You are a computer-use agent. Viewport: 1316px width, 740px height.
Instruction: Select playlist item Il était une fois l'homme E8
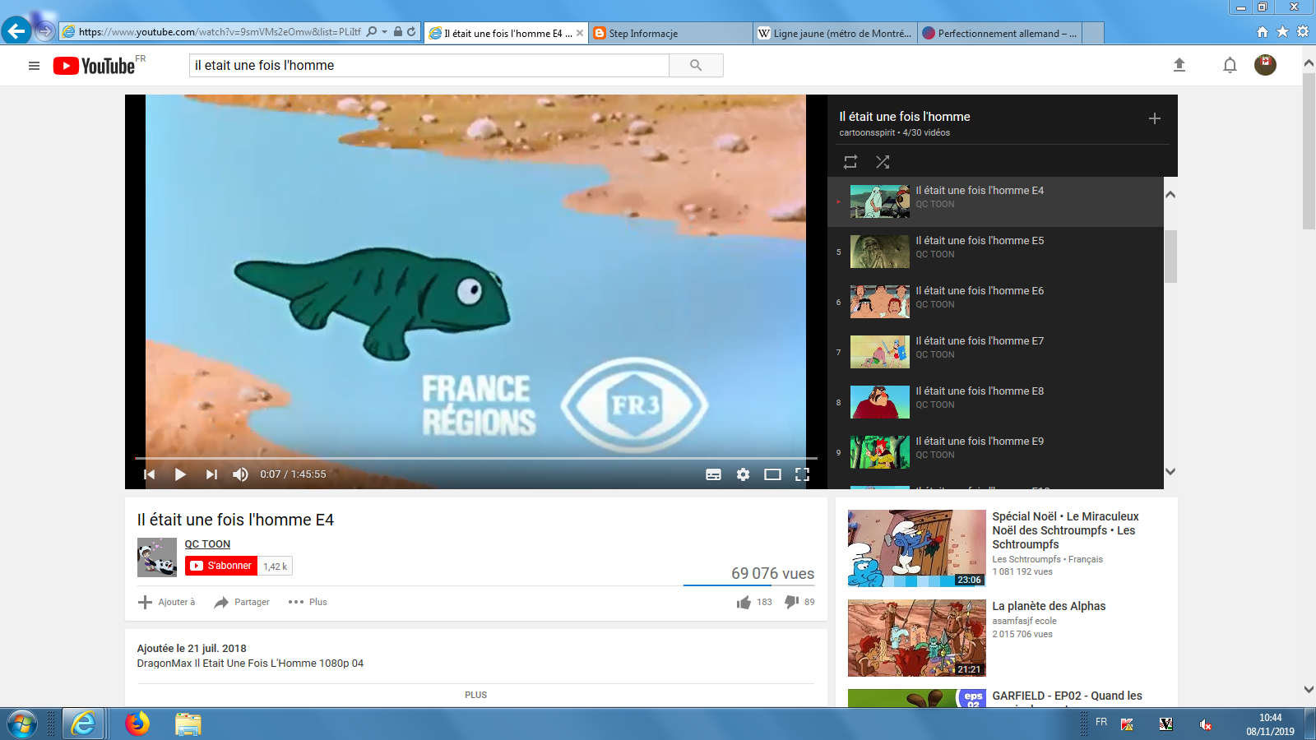(995, 402)
